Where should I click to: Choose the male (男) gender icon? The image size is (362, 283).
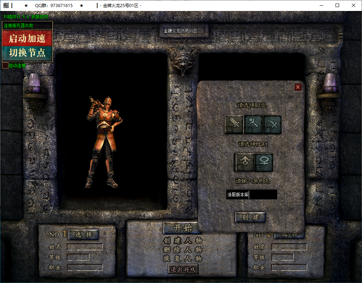point(245,162)
